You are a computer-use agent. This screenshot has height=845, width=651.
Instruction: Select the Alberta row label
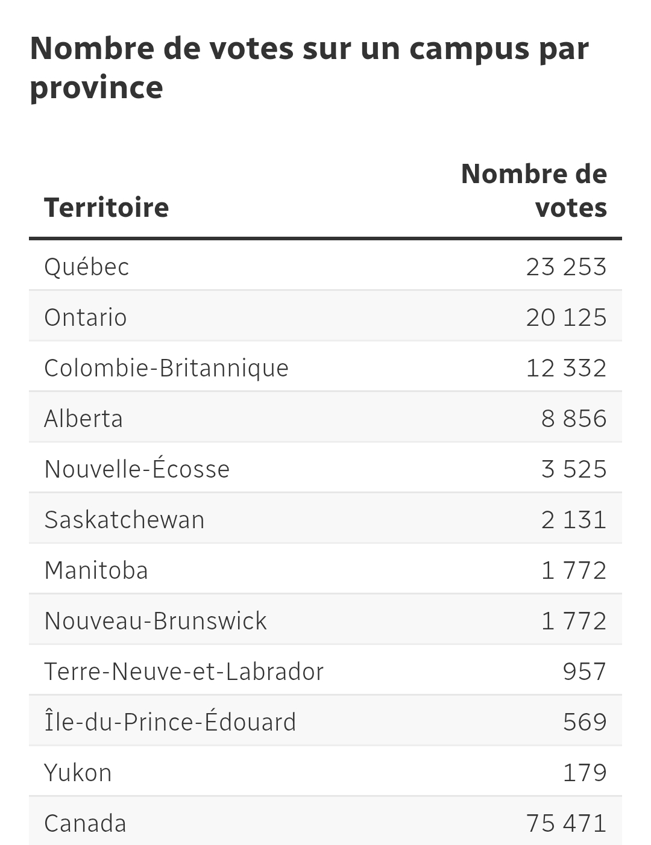84,419
